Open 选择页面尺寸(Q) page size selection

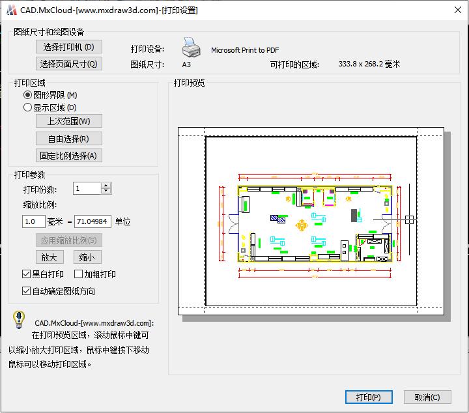tap(69, 64)
